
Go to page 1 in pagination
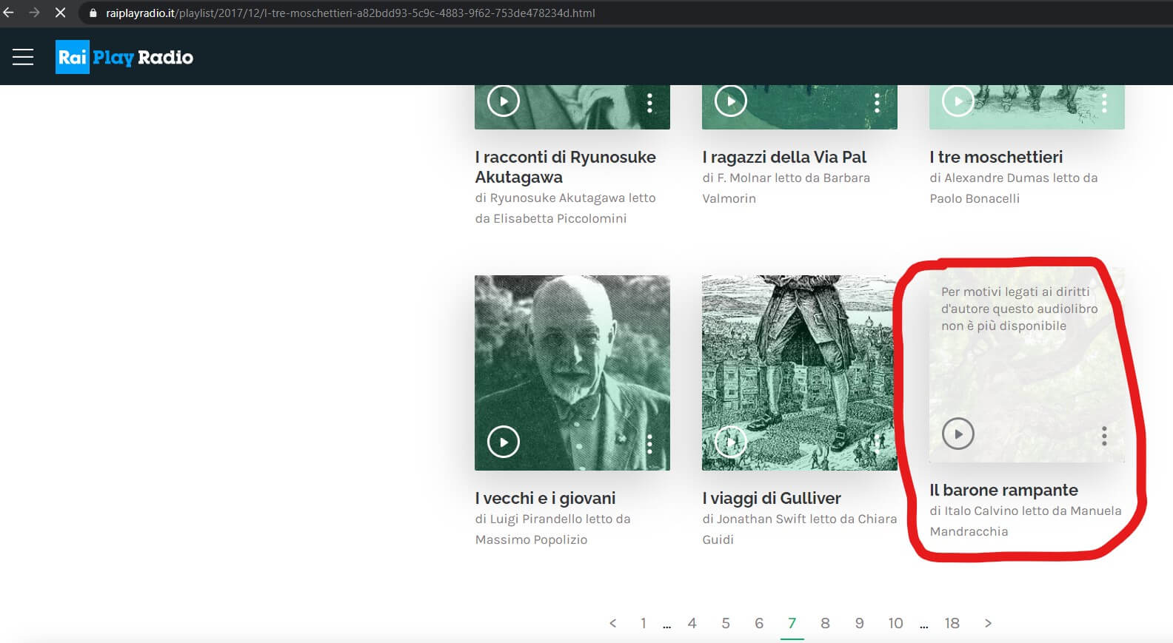coord(643,623)
